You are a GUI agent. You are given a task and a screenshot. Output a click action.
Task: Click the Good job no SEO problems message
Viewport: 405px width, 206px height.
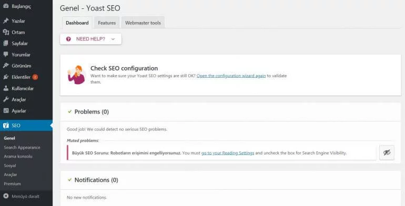tap(117, 129)
